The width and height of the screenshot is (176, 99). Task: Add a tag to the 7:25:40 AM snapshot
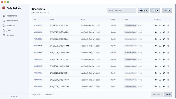(140, 80)
